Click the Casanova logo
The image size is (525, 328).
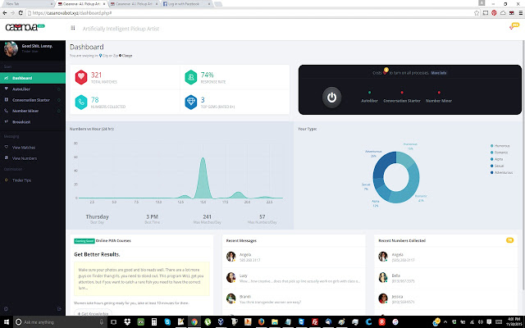click(x=25, y=27)
